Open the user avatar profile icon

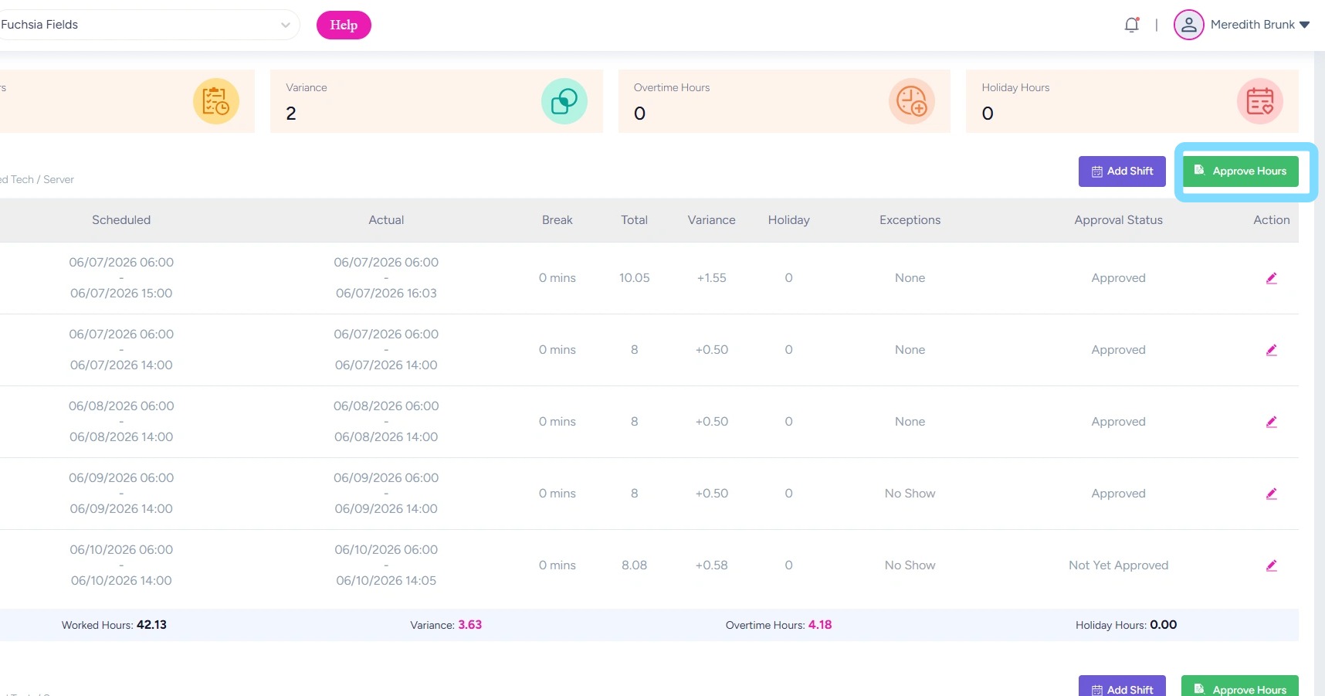pyautogui.click(x=1188, y=25)
